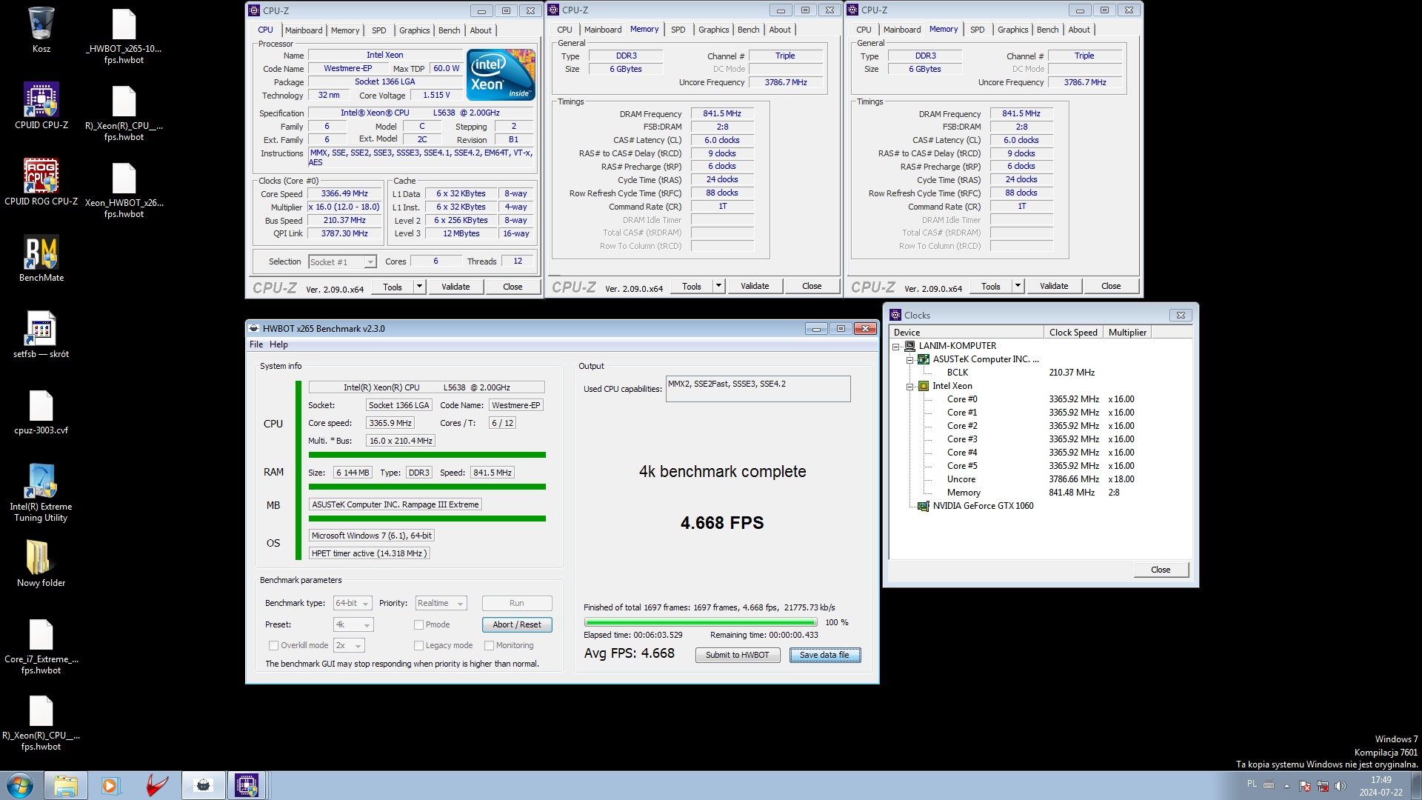
Task: Open the network status tray icon
Action: (1322, 786)
